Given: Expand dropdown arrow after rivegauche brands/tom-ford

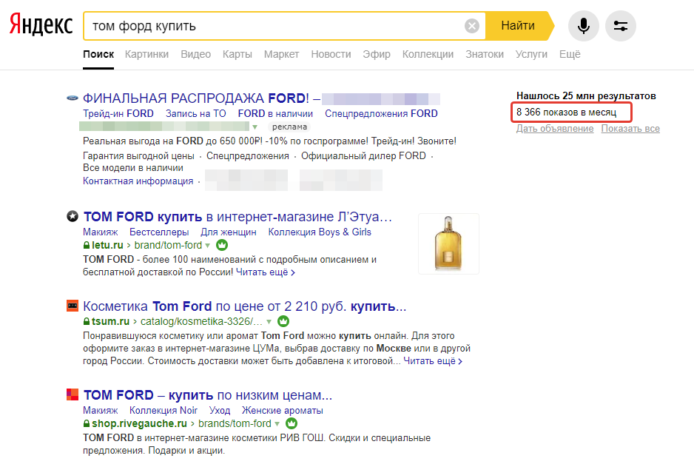Looking at the screenshot, I should (277, 424).
